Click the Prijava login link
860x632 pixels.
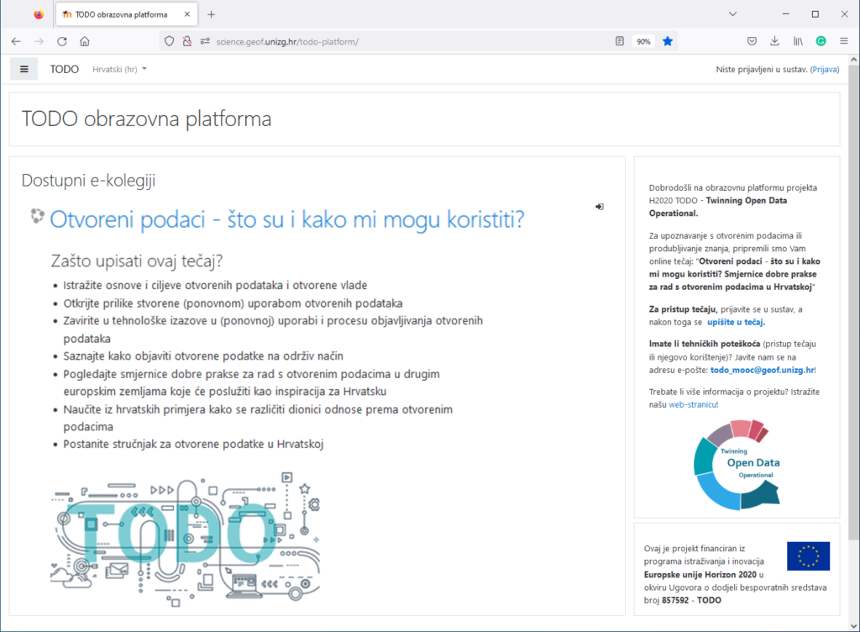824,70
